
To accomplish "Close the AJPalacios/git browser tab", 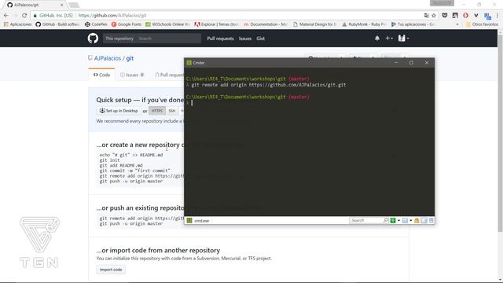I will pyautogui.click(x=61, y=6).
